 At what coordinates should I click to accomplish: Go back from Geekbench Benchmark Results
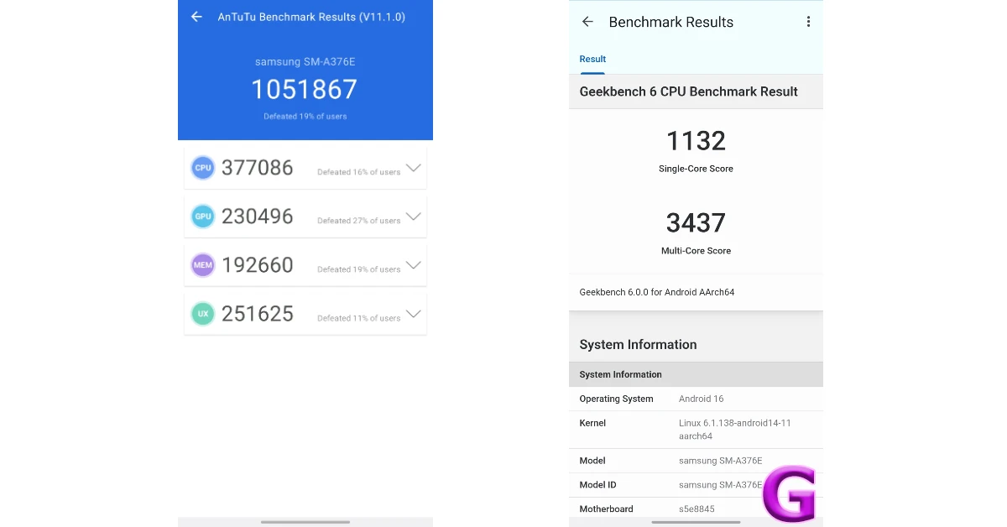[x=587, y=22]
